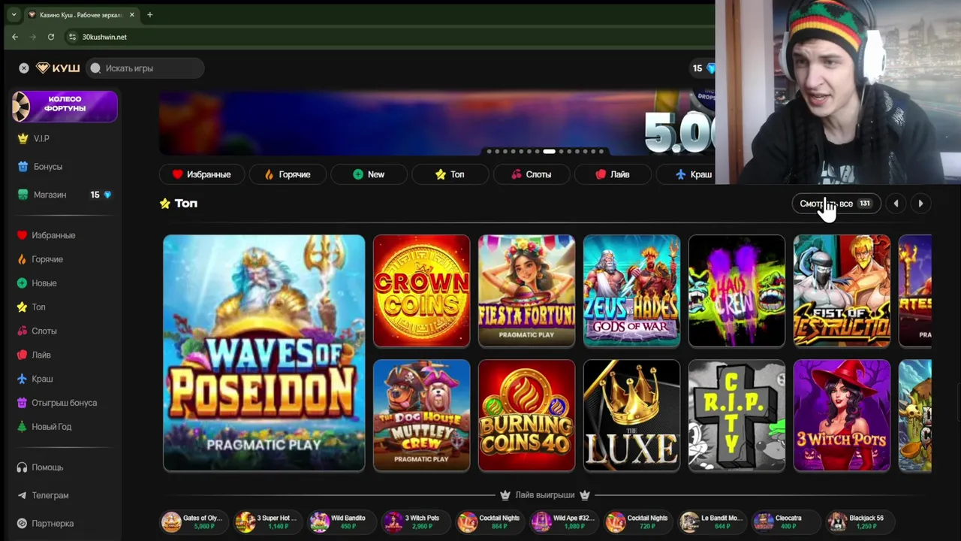This screenshot has height=541, width=961.
Task: Open The Luxe game
Action: [x=631, y=416]
